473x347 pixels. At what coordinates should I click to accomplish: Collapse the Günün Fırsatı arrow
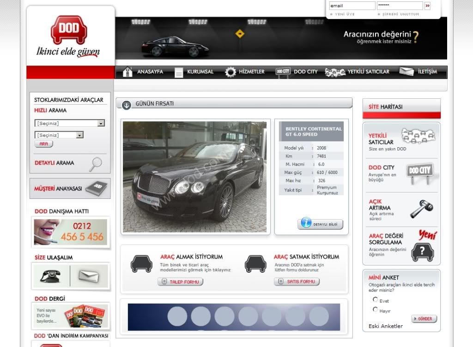(x=127, y=105)
